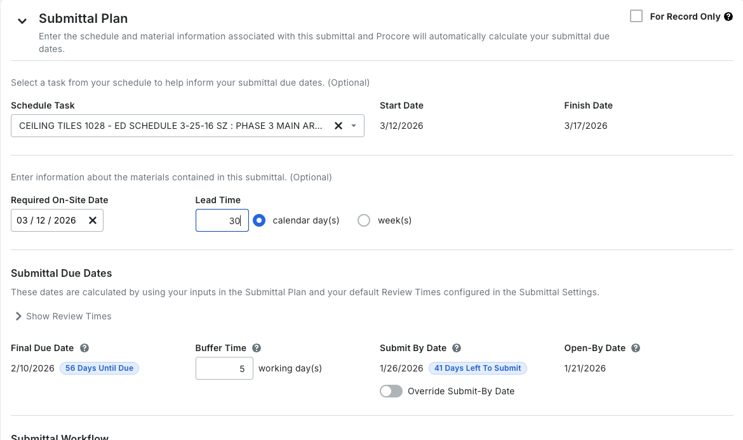Clear the Required On-Site Date

[93, 220]
